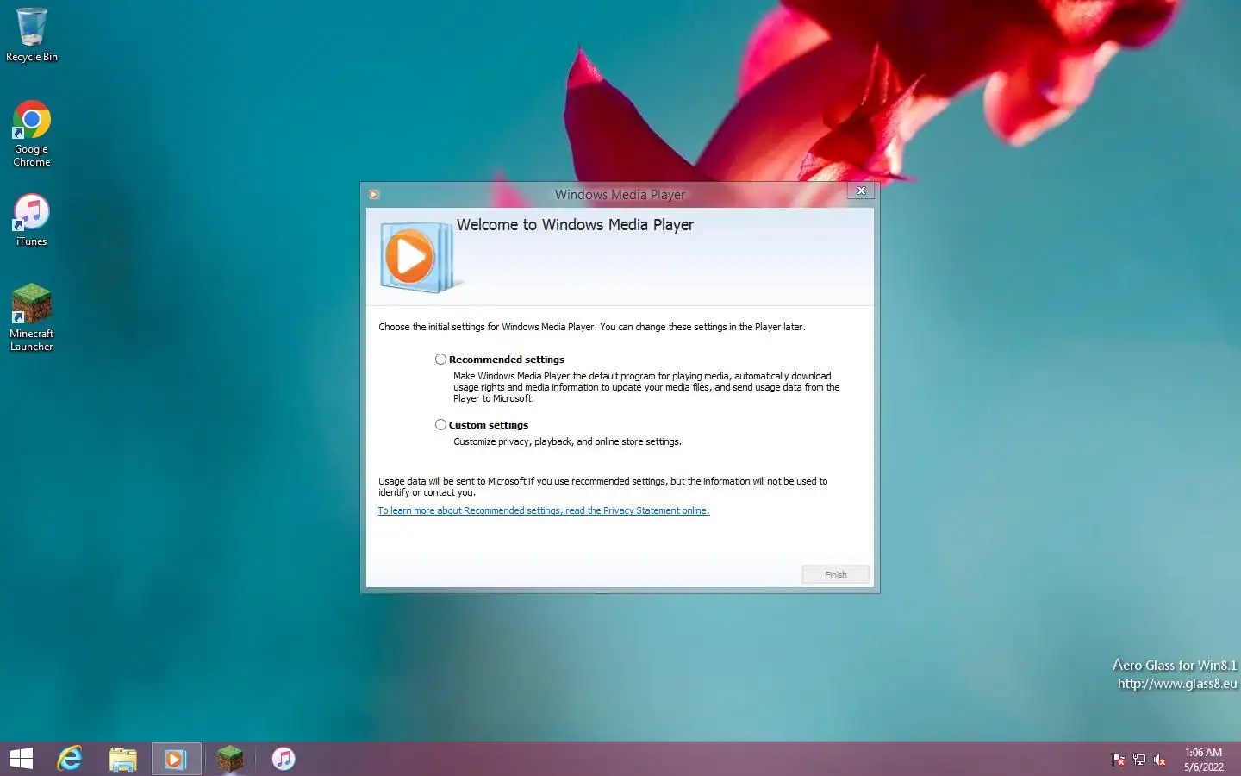Click the 'Usage data will be sent to Microsoft' notice
Image resolution: width=1241 pixels, height=776 pixels.
click(x=603, y=487)
